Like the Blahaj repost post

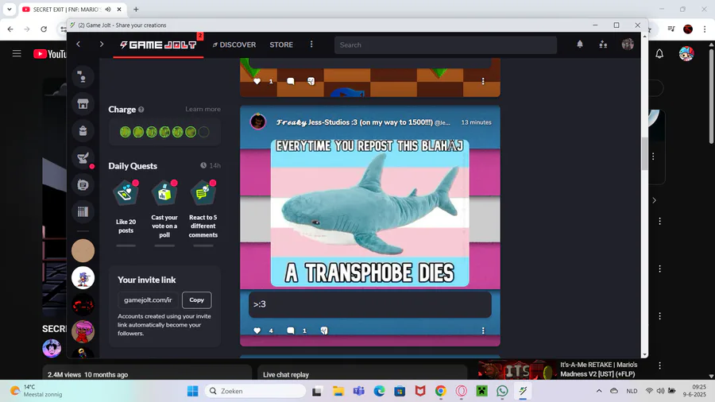[257, 330]
